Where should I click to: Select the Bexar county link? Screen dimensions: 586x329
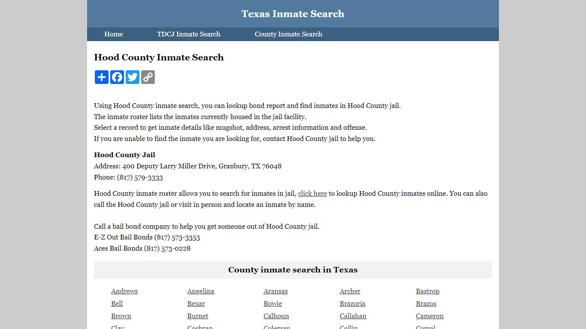pyautogui.click(x=196, y=303)
